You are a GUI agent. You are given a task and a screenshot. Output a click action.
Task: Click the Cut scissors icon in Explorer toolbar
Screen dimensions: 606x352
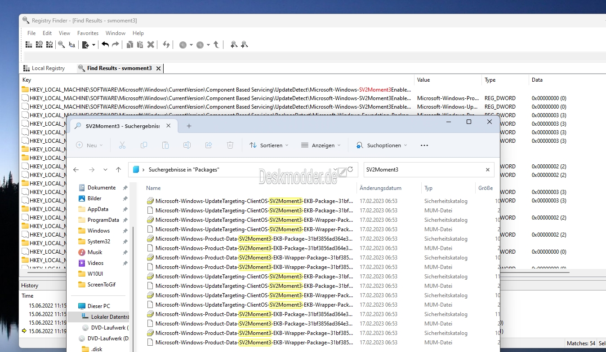122,145
